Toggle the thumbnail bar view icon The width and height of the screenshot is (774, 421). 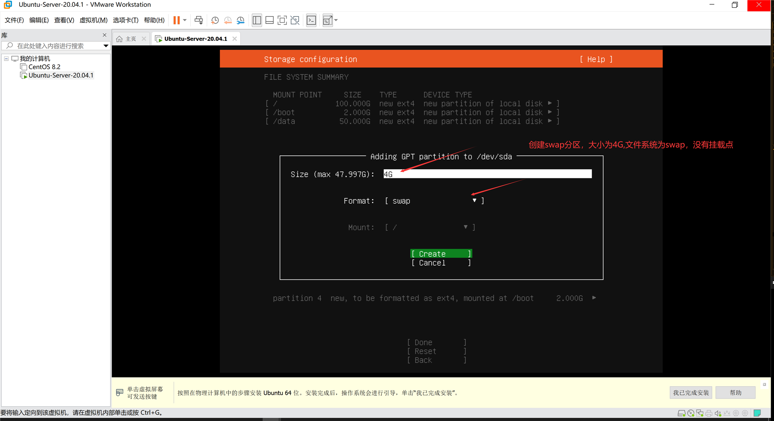270,20
